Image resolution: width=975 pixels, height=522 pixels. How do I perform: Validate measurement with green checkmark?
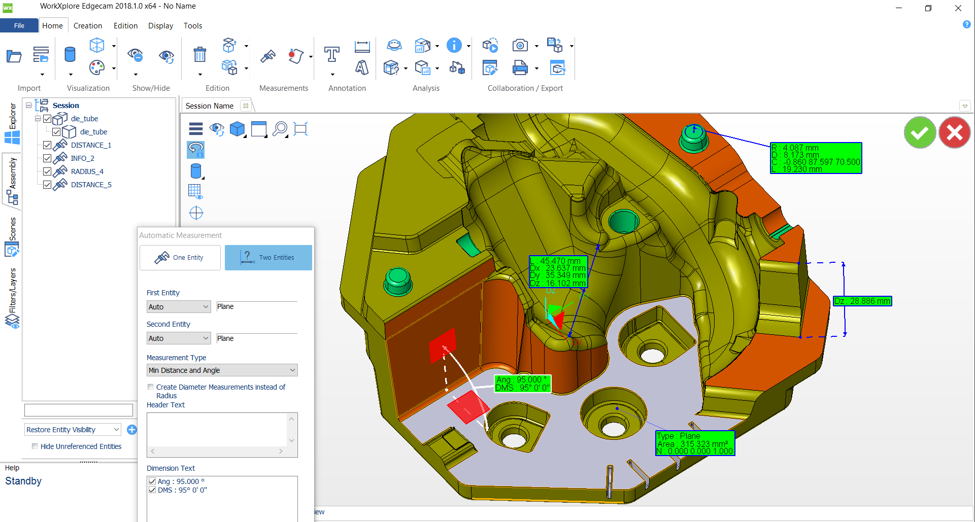click(x=920, y=133)
